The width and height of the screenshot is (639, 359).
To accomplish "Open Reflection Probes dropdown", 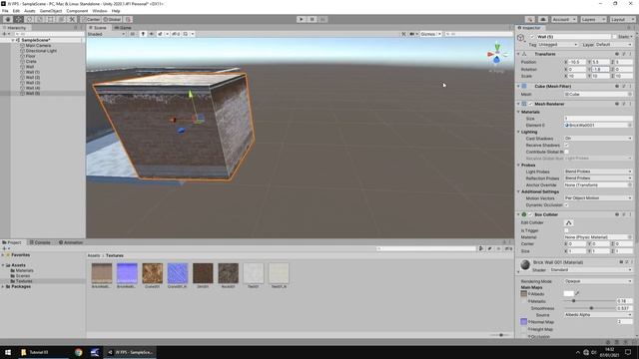I will pyautogui.click(x=598, y=178).
